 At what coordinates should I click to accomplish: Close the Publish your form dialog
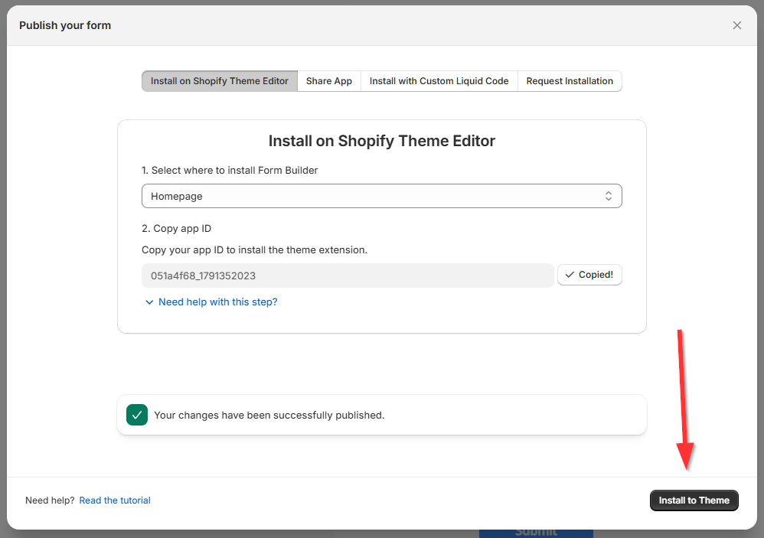click(736, 25)
